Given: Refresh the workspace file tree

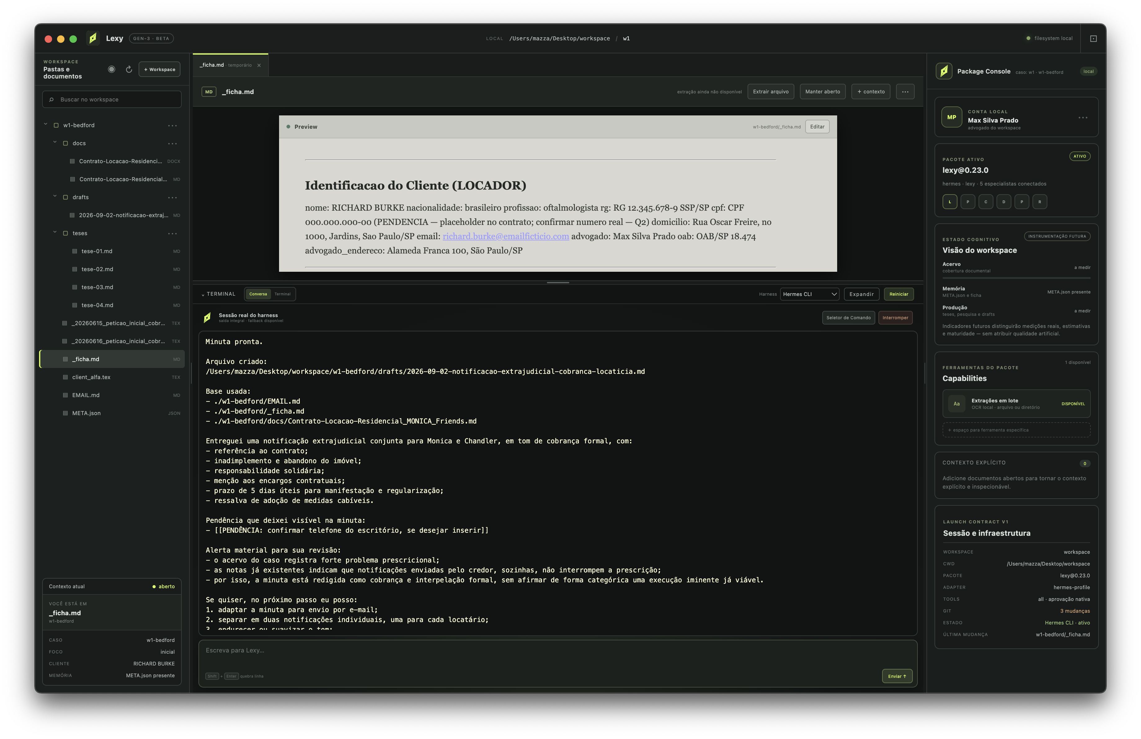Looking at the screenshot, I should point(129,69).
